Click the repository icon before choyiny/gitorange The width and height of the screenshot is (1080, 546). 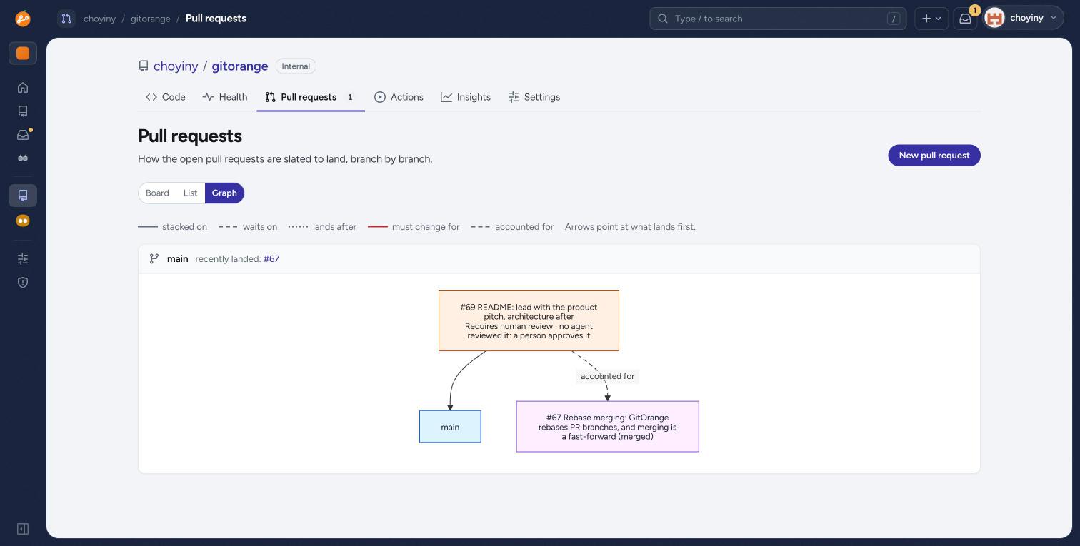144,66
